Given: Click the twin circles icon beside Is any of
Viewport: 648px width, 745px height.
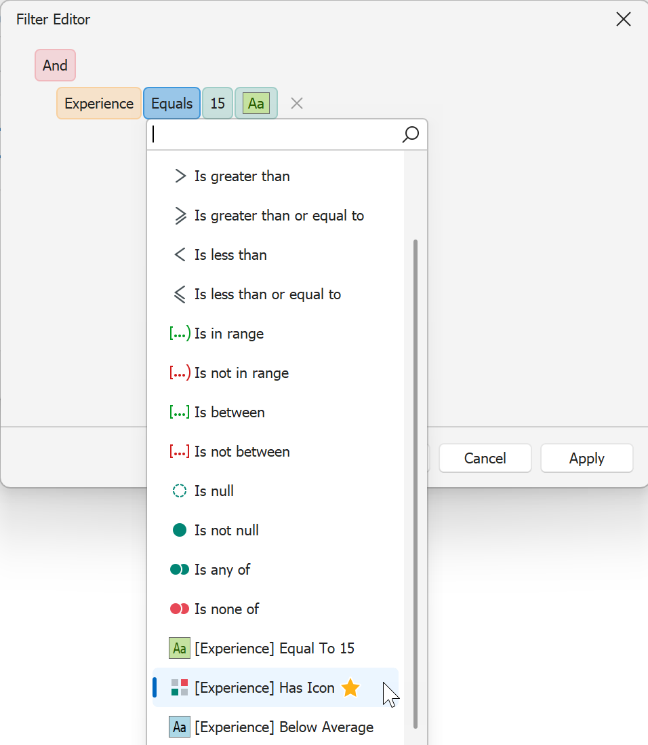Looking at the screenshot, I should pyautogui.click(x=179, y=569).
